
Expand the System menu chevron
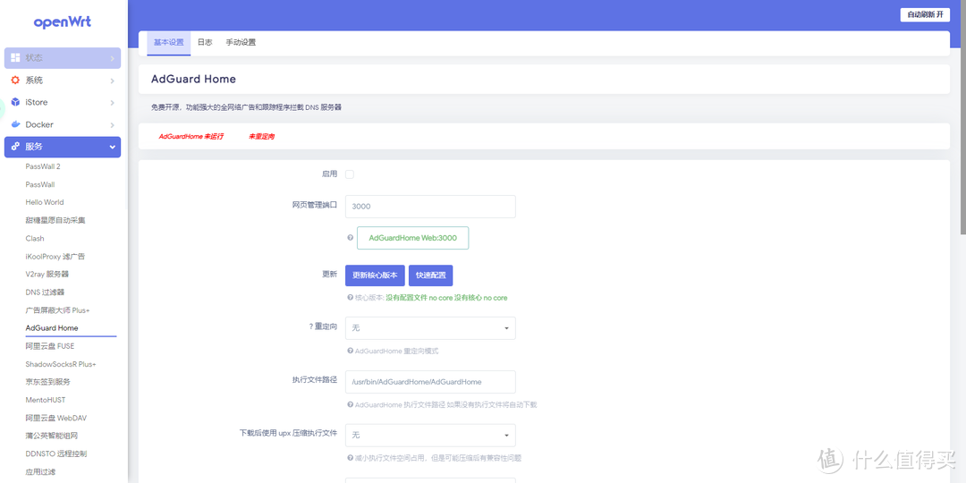[112, 80]
